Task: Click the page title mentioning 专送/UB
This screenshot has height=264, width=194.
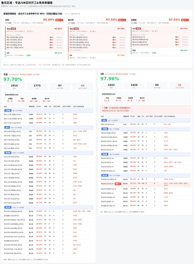Action: [x=27, y=3]
